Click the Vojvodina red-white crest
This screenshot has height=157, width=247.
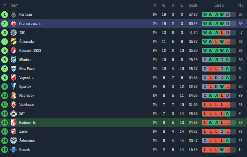pyautogui.click(x=14, y=78)
